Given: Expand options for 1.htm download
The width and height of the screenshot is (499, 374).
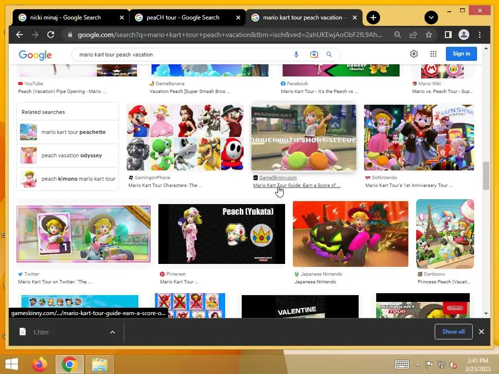Looking at the screenshot, I should [113, 332].
